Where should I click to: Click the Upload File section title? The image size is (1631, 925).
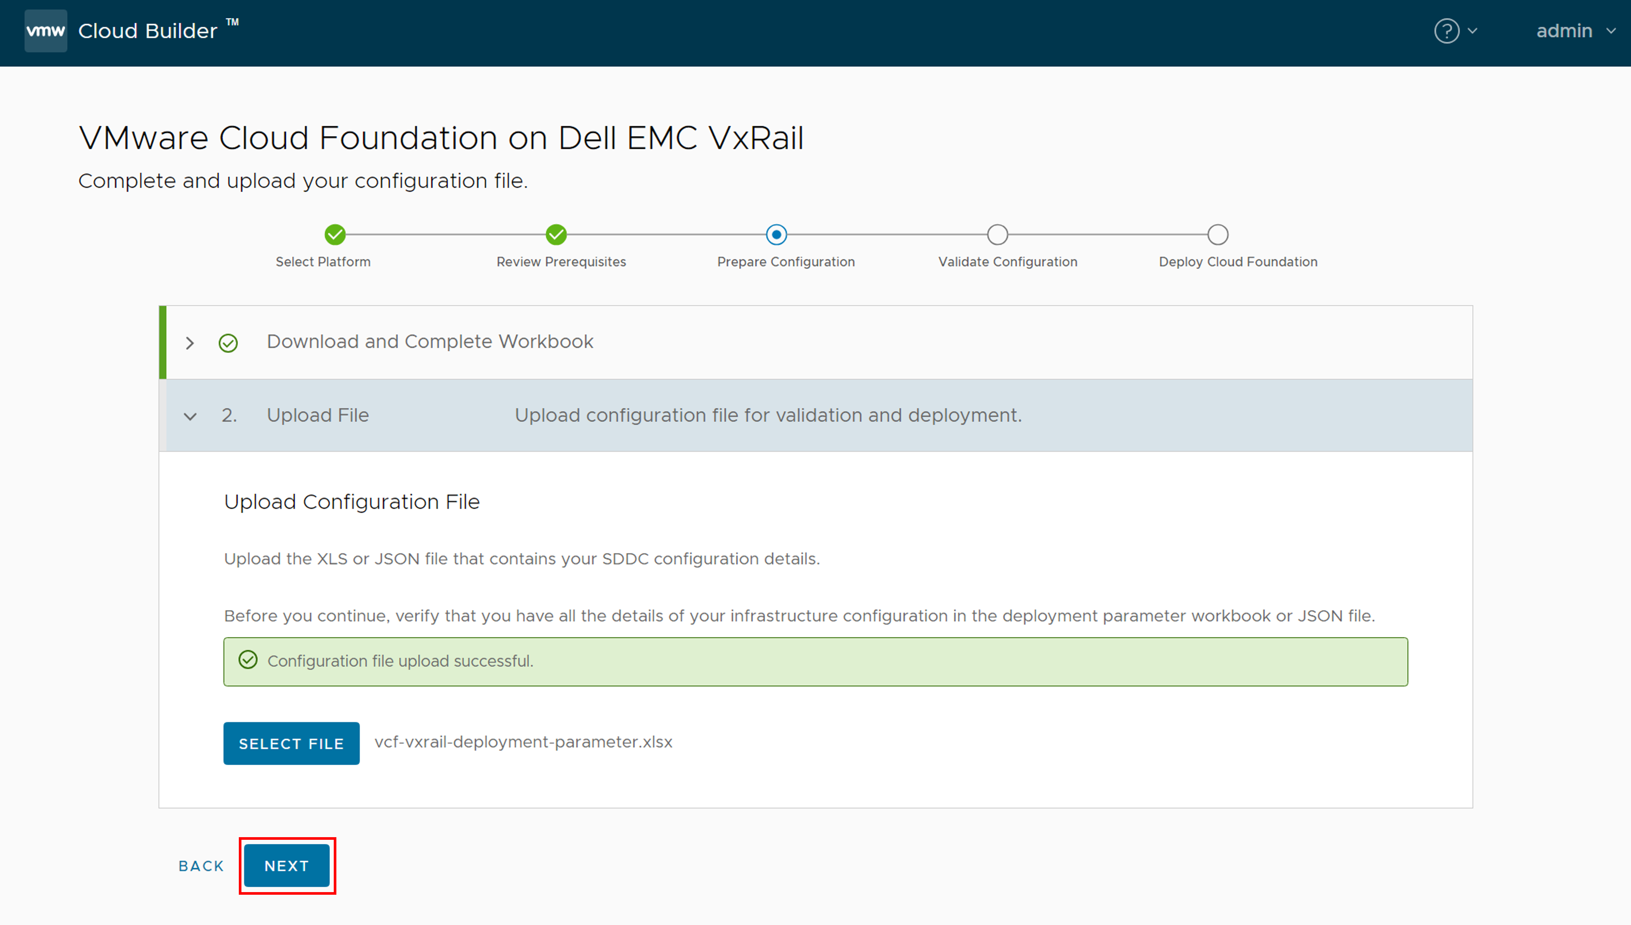pyautogui.click(x=318, y=416)
